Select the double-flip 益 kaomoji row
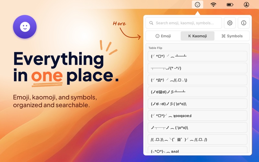Image resolution: width=259 pixels, height=162 pixels. (197, 139)
